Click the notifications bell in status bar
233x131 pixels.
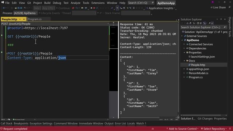point(230,129)
